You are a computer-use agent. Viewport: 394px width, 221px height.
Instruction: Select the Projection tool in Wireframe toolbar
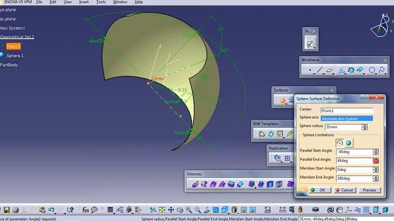pos(342,71)
